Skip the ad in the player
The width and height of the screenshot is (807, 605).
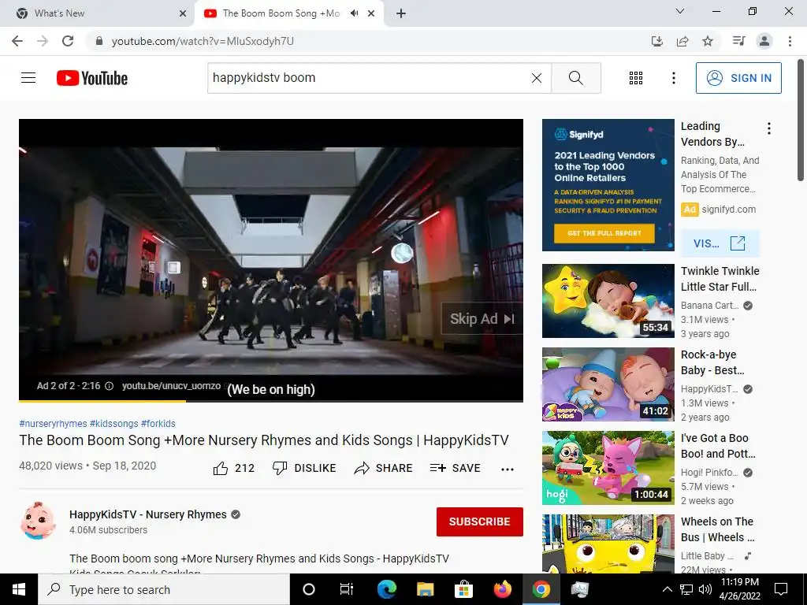tap(482, 319)
